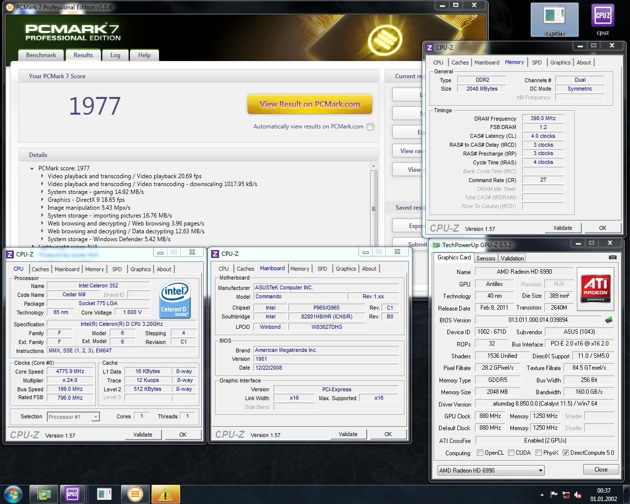Expand Video playback 20.69 fps item

pyautogui.click(x=42, y=176)
